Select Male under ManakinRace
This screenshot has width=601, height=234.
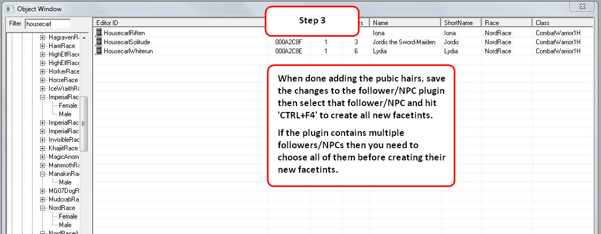[65, 182]
